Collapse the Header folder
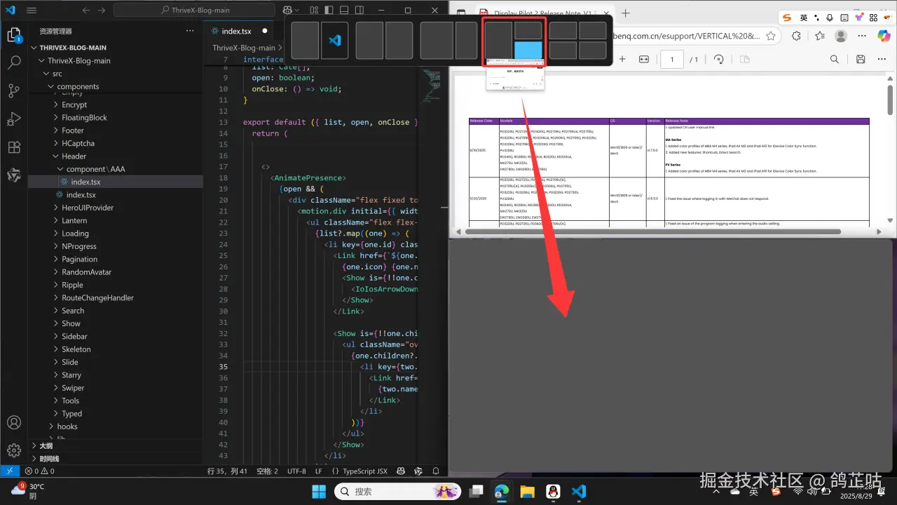 coord(74,156)
